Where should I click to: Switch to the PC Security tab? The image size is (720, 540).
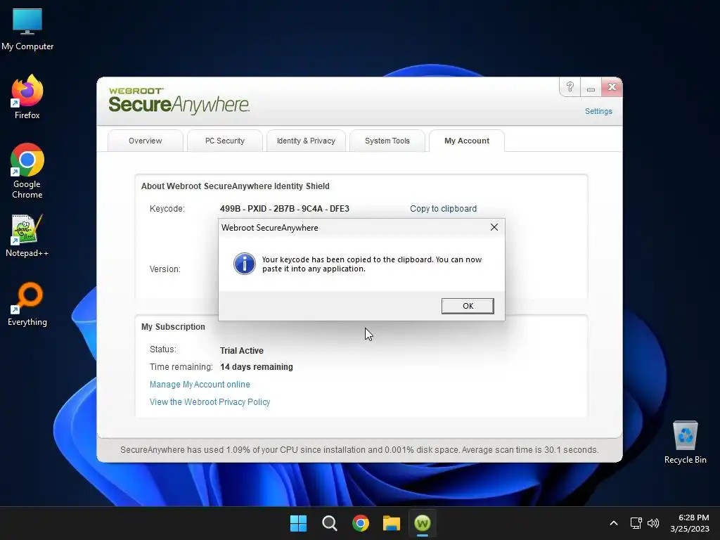224,141
